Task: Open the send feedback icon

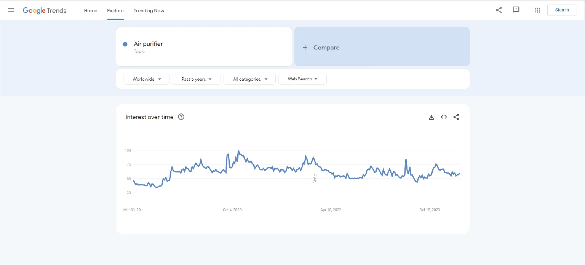Action: [x=516, y=10]
